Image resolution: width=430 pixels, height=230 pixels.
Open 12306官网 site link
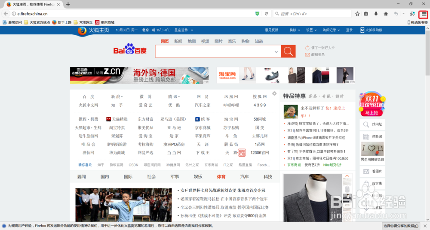(260, 153)
